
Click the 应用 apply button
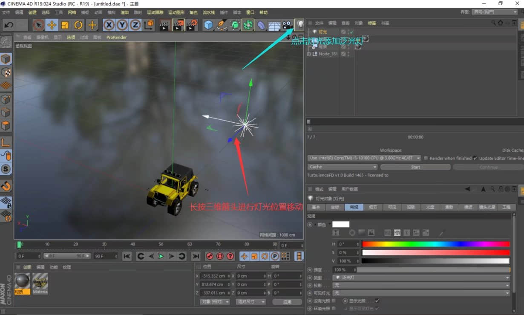point(287,302)
